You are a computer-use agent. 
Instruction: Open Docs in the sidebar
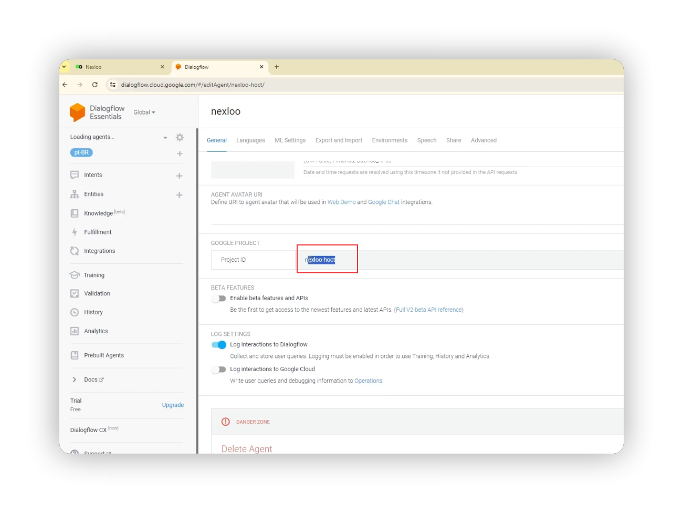91,379
